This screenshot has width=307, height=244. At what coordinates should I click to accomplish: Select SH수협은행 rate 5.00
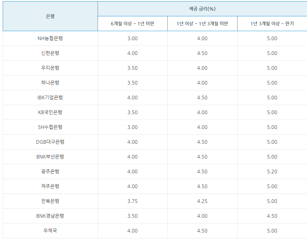click(272, 127)
